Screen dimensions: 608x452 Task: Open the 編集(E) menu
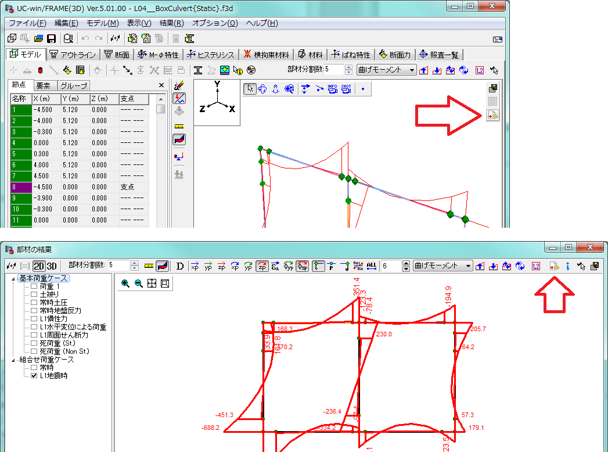(66, 23)
